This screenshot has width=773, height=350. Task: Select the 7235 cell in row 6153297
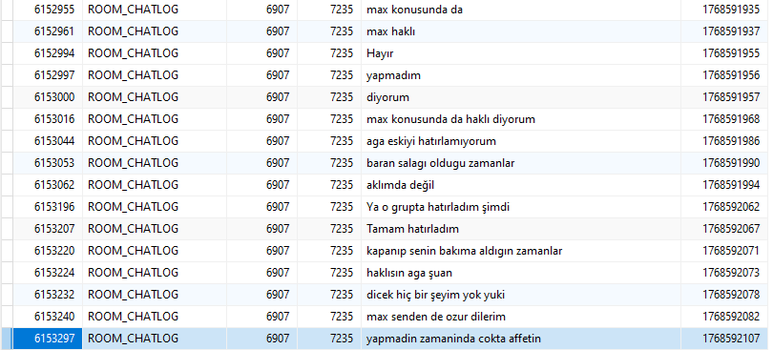pyautogui.click(x=329, y=339)
